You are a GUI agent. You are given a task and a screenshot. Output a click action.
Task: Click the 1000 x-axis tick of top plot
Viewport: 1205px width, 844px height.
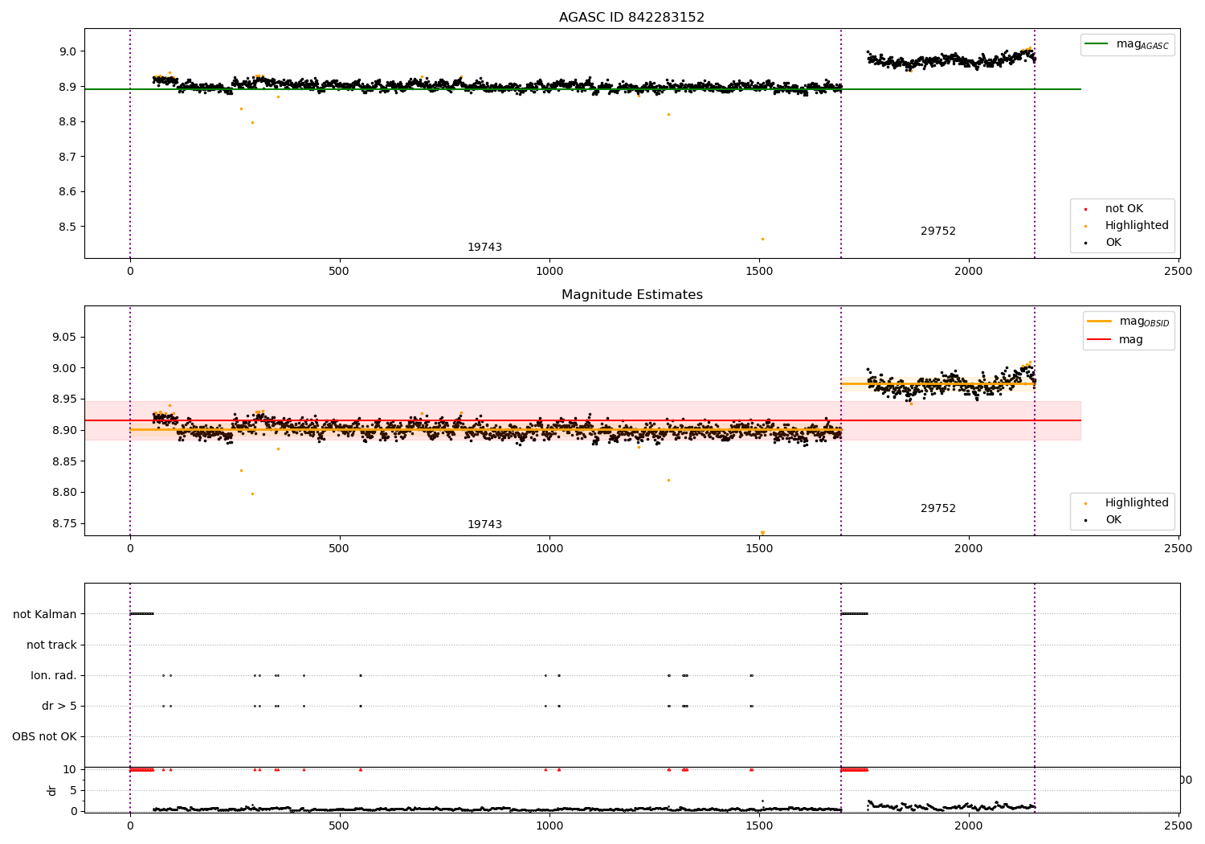coord(549,271)
